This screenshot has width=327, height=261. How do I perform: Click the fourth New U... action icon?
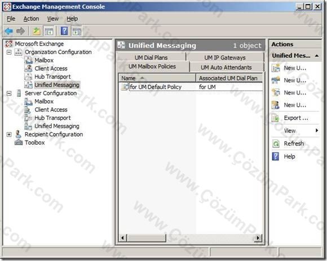276,105
